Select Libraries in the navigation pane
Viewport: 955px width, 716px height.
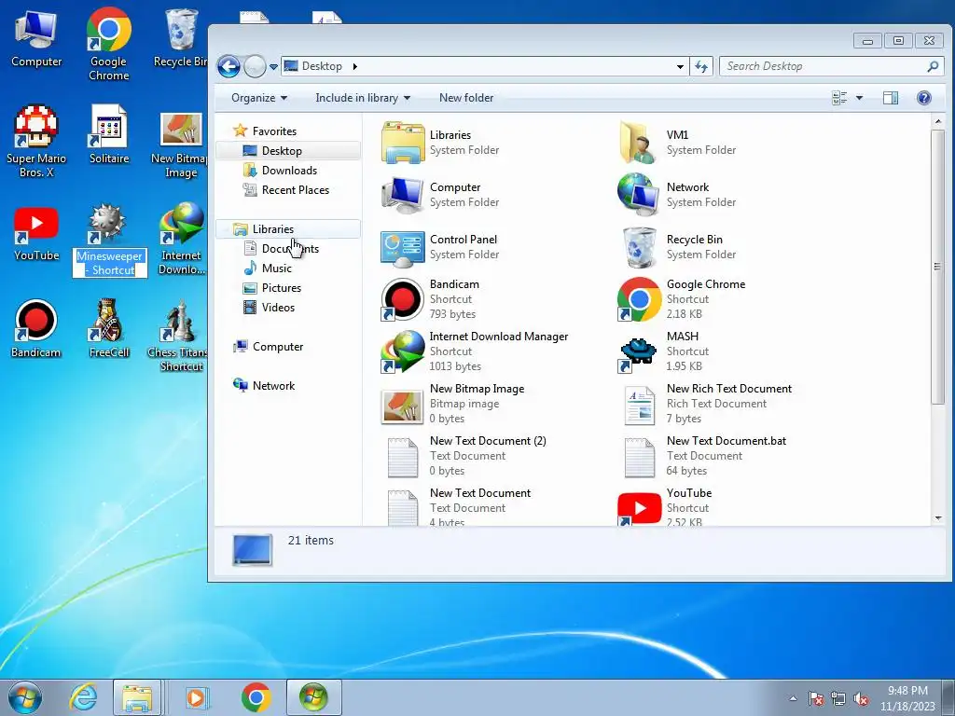click(x=287, y=229)
